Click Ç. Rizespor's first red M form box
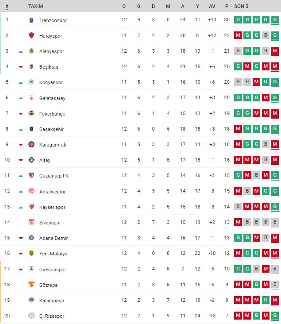The height and width of the screenshot is (324, 281). pyautogui.click(x=239, y=316)
